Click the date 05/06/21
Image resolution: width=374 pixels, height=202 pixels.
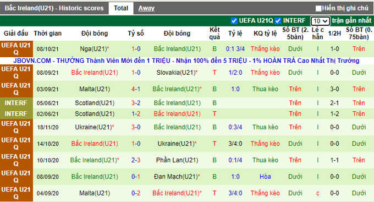coord(47,103)
